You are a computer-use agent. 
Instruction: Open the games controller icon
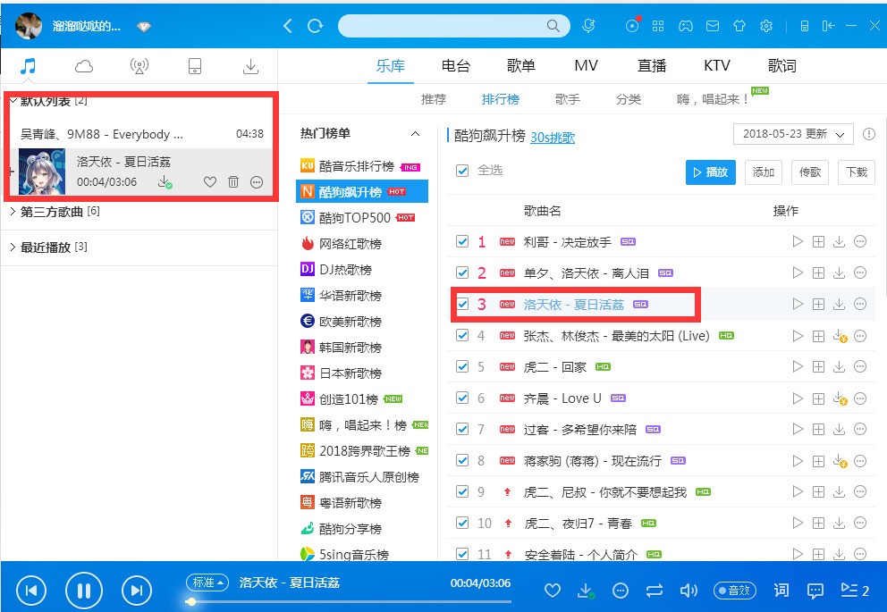(685, 26)
